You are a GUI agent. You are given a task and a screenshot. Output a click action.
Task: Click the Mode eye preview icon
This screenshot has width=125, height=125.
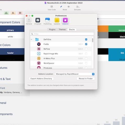69,7
